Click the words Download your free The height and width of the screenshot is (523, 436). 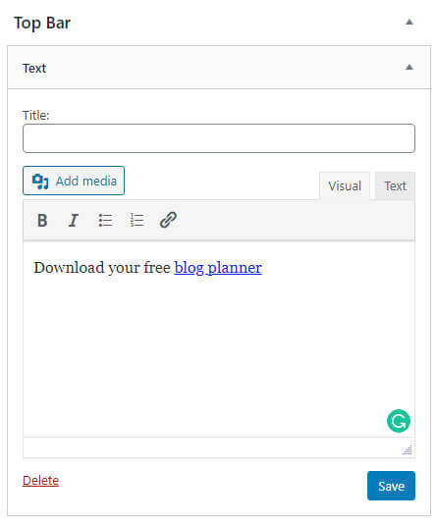point(102,268)
